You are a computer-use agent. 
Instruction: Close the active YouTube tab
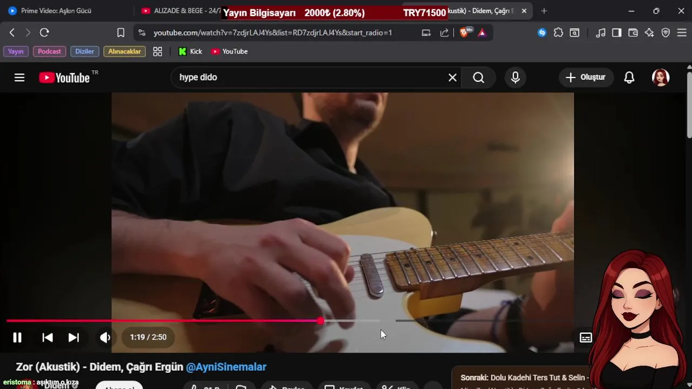click(x=524, y=11)
